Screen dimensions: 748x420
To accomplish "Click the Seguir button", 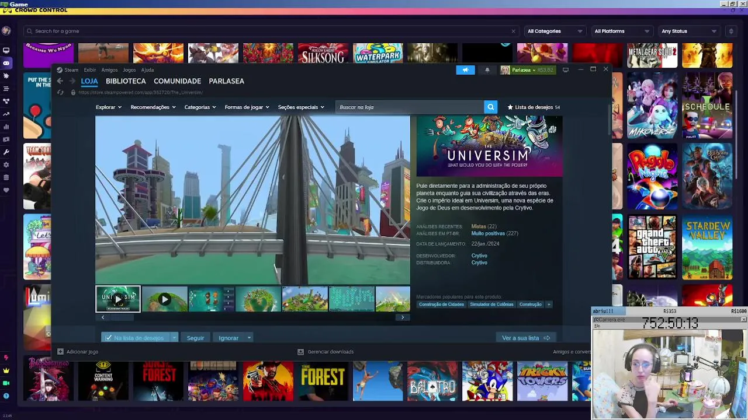I will coord(195,338).
